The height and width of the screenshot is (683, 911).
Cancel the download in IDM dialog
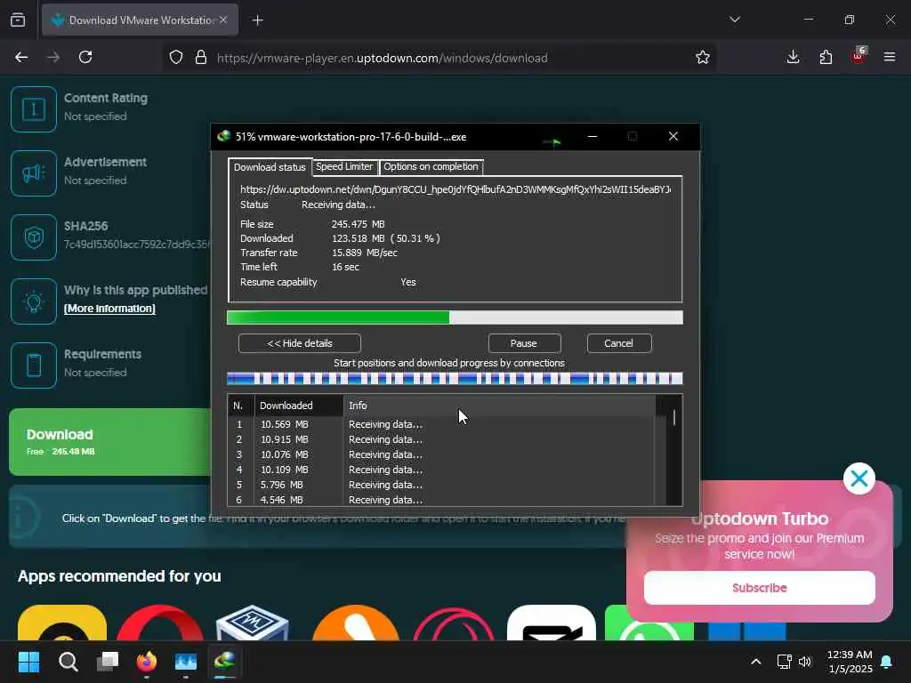pos(619,343)
